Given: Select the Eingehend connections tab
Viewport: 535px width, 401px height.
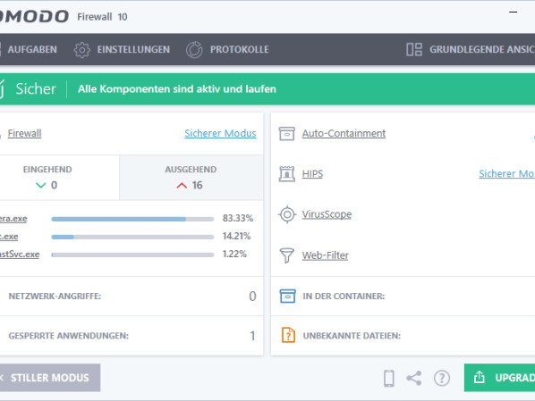Looking at the screenshot, I should pos(60,178).
